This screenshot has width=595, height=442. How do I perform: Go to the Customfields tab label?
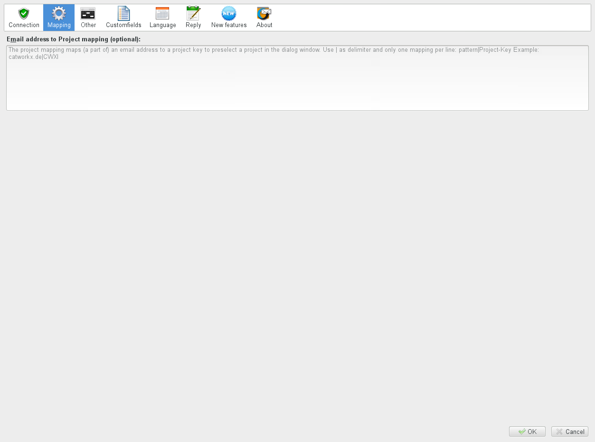coord(123,25)
